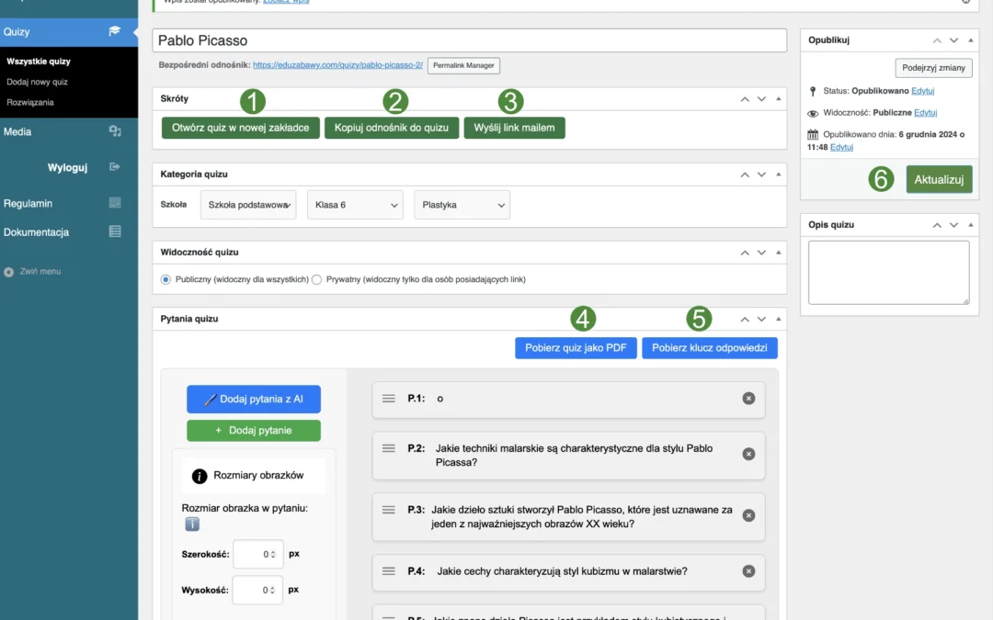Select the Prywatny visibility radio button
Screen dimensions: 993x620
317,279
